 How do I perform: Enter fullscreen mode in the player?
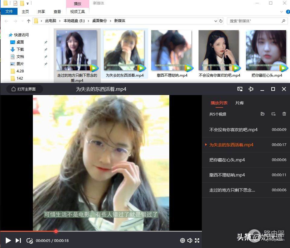click(x=197, y=240)
